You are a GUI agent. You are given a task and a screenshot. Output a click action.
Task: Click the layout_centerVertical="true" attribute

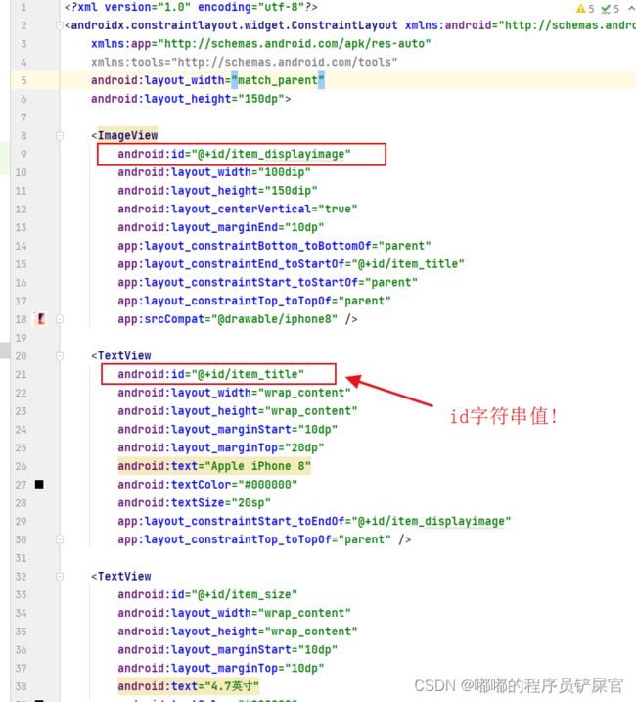pos(237,210)
